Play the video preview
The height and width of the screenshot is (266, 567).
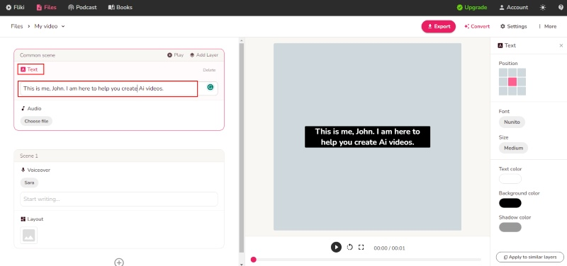click(336, 247)
